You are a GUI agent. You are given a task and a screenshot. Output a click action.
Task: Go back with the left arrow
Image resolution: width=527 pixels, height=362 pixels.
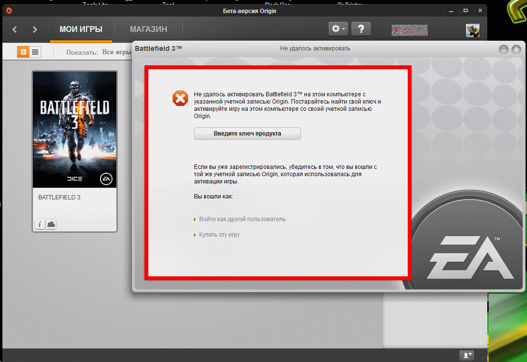15,30
